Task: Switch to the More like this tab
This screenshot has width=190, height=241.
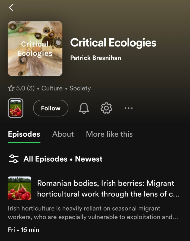Action: click(109, 134)
